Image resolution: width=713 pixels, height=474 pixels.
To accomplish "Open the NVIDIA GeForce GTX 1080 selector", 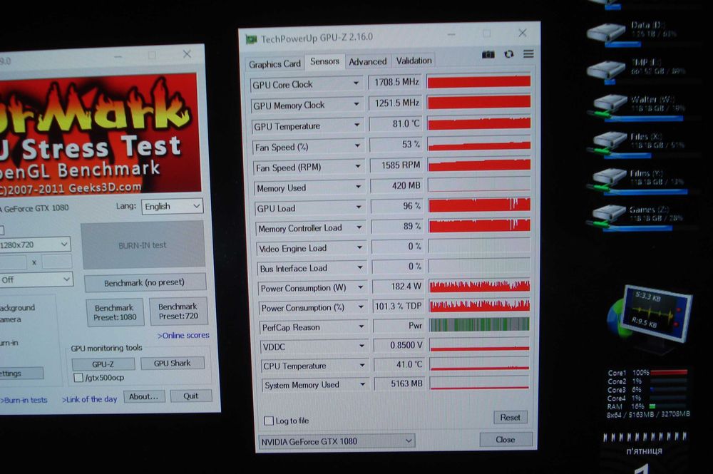I will [x=336, y=441].
